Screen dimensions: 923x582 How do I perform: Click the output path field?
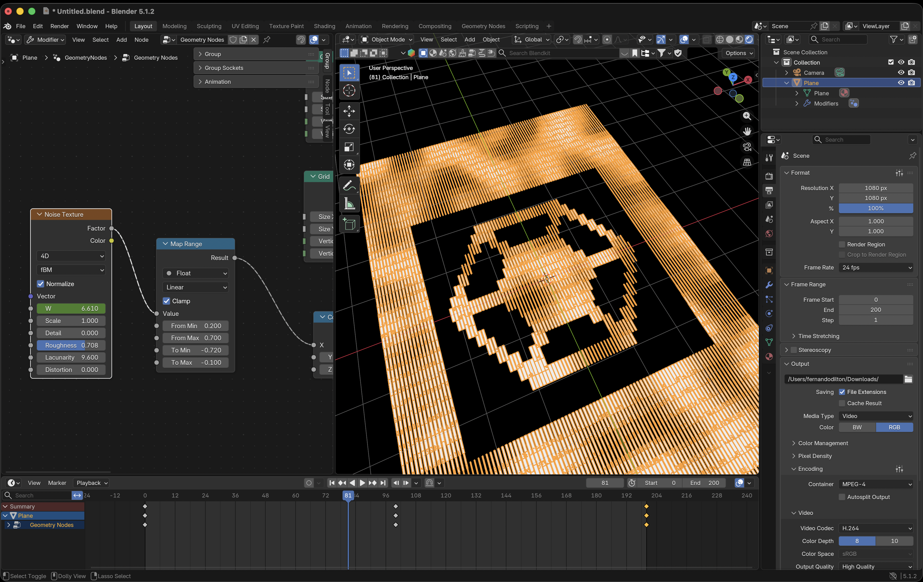(x=843, y=379)
